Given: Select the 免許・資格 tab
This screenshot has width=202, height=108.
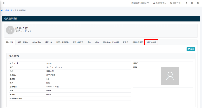Looking at the screenshot, I should [x=36, y=42].
